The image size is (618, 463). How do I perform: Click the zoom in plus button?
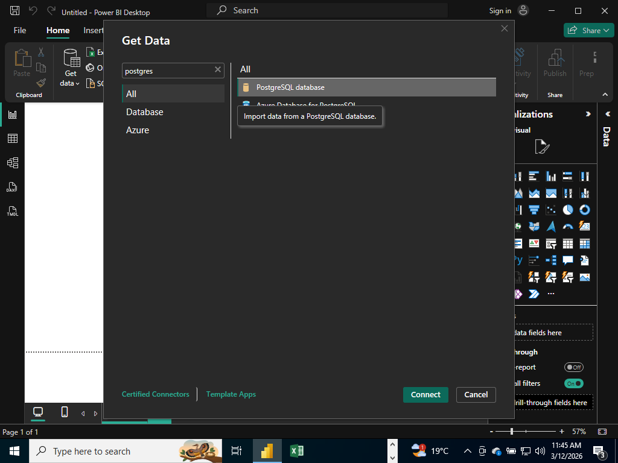pyautogui.click(x=562, y=432)
